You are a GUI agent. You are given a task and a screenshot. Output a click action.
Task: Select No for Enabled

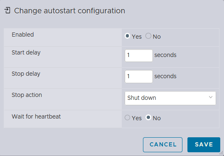148,36
